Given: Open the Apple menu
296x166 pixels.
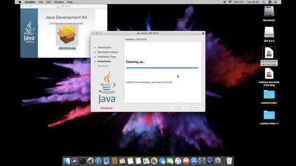Looking at the screenshot, I should click(x=20, y=2).
